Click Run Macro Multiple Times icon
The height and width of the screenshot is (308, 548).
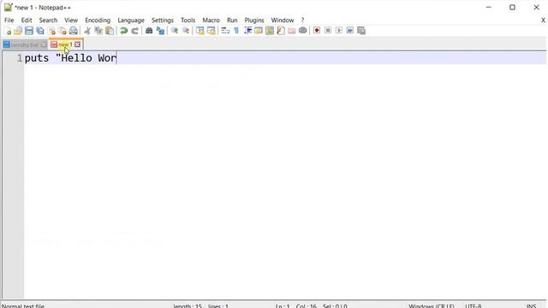[x=350, y=31]
